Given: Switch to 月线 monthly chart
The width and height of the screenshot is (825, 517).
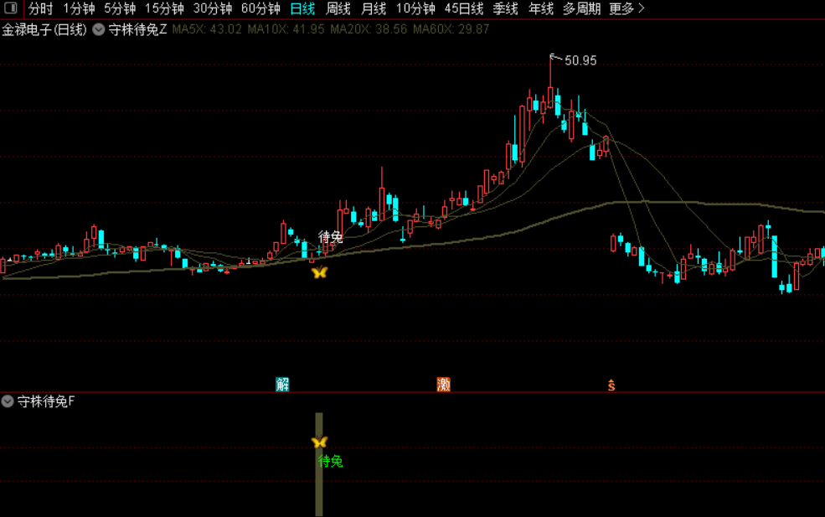Looking at the screenshot, I should pyautogui.click(x=374, y=8).
